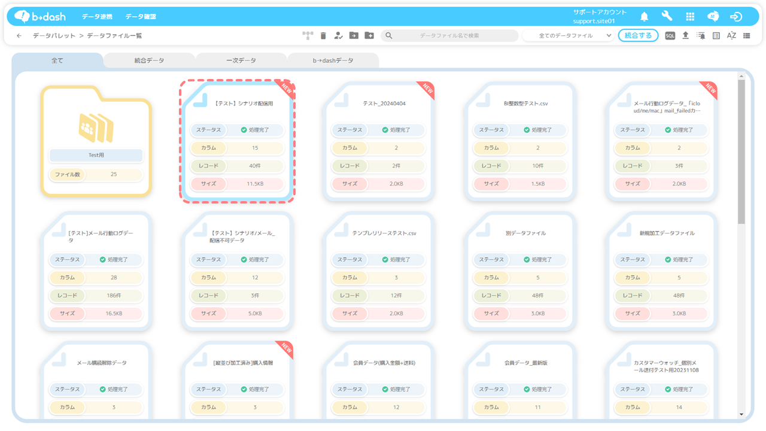Open the apps grid menu

[x=690, y=17]
